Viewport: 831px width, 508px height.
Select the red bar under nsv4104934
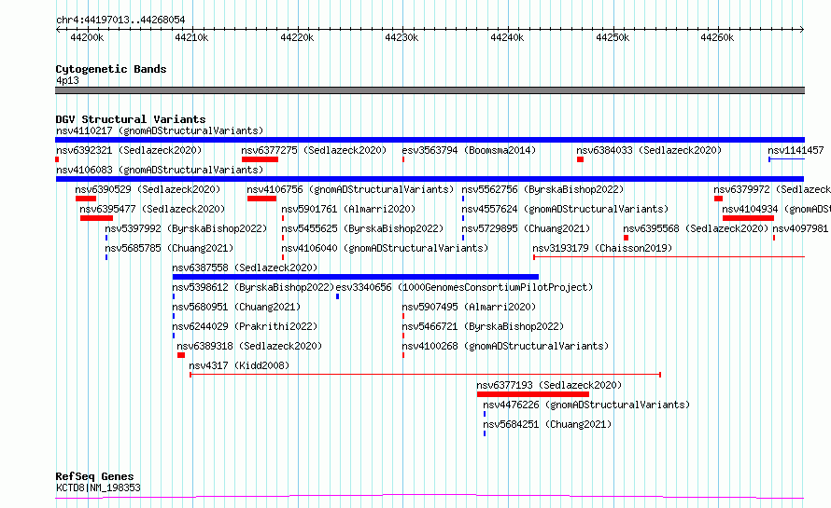(748, 218)
